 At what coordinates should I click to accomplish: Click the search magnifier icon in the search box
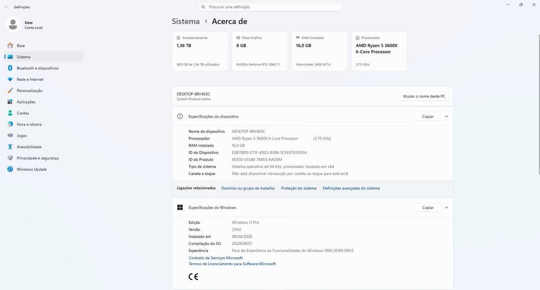coord(203,7)
